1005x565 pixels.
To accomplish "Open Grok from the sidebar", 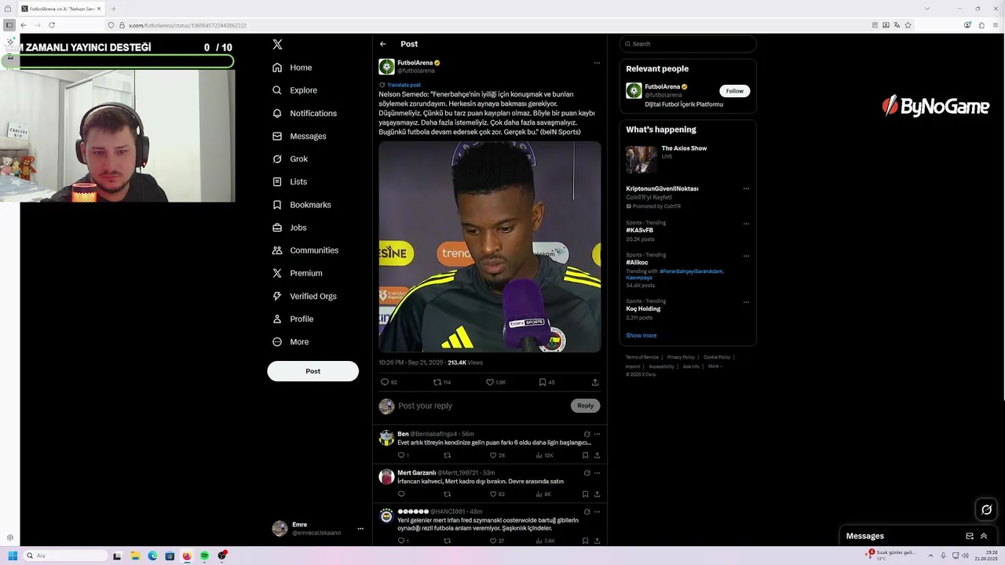I will 290,159.
